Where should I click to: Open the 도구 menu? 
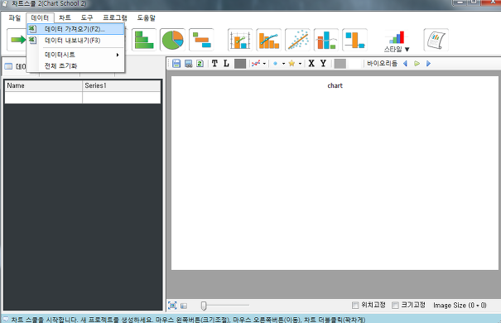pyautogui.click(x=87, y=18)
